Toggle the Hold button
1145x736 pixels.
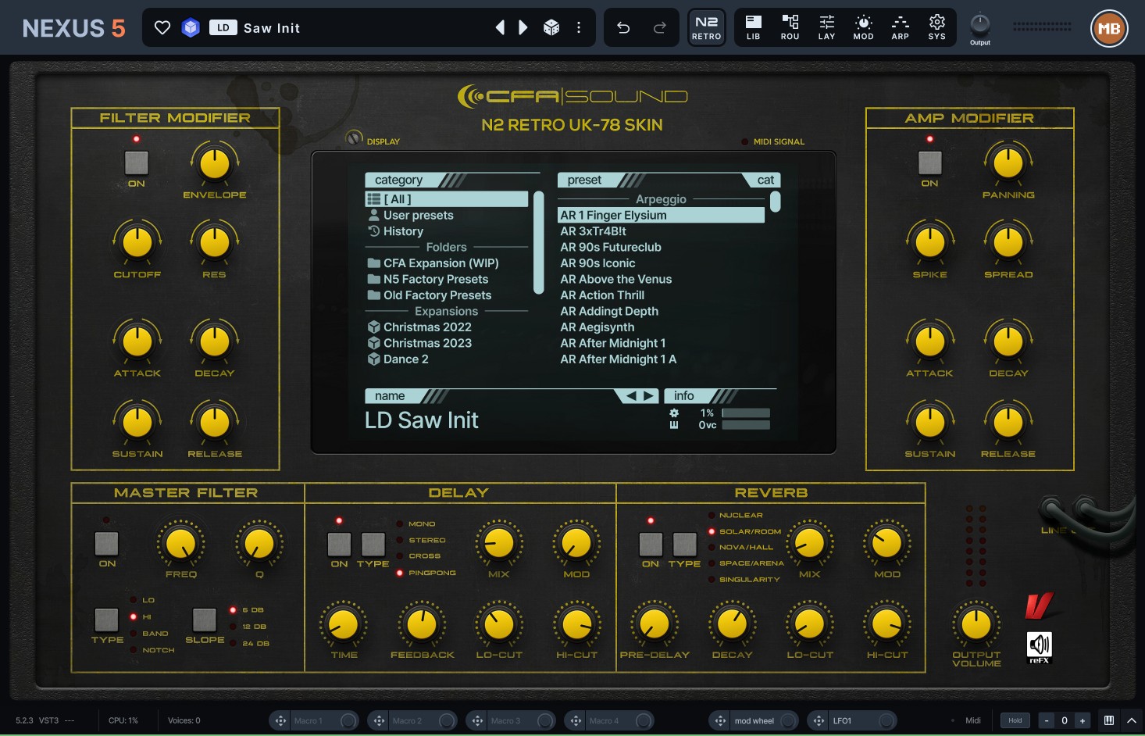[x=1015, y=720]
